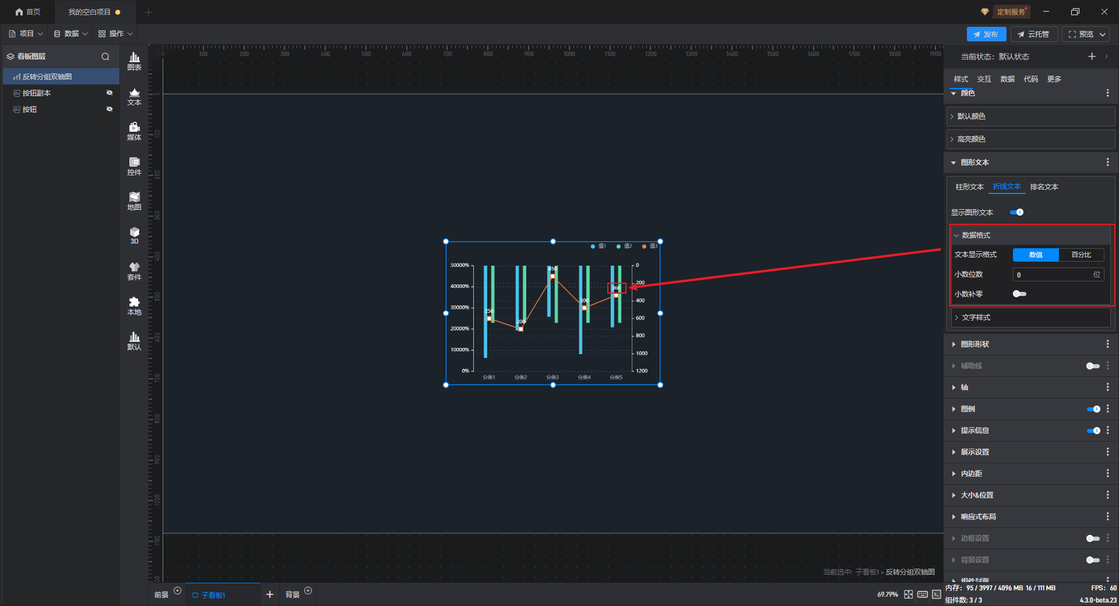Screen dimensions: 1119x606
Task: Open the 媒体 media components category
Action: 134,131
